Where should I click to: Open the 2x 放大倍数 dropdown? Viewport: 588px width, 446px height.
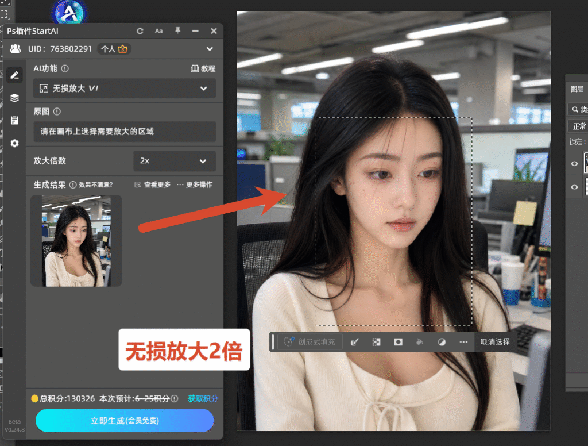pyautogui.click(x=175, y=161)
